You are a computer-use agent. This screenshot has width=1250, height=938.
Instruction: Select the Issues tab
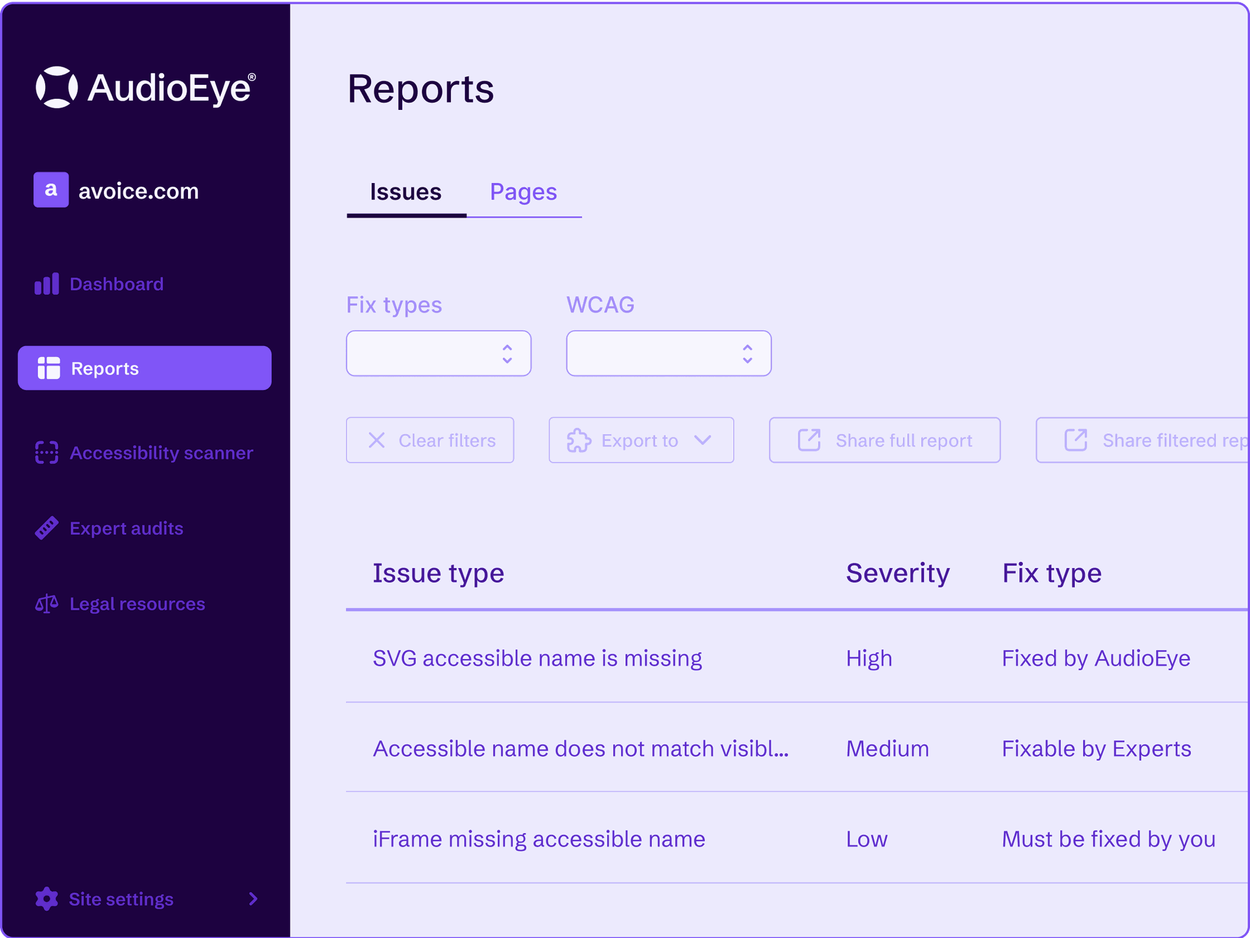[406, 192]
